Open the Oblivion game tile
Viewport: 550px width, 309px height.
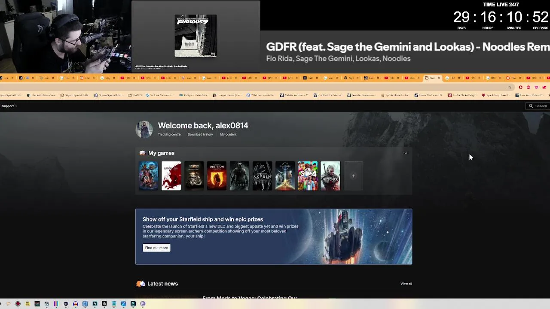(x=217, y=176)
